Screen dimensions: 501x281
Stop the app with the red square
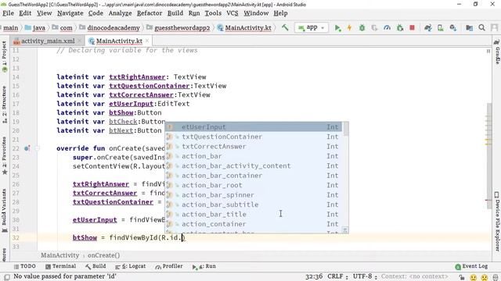pos(413,28)
